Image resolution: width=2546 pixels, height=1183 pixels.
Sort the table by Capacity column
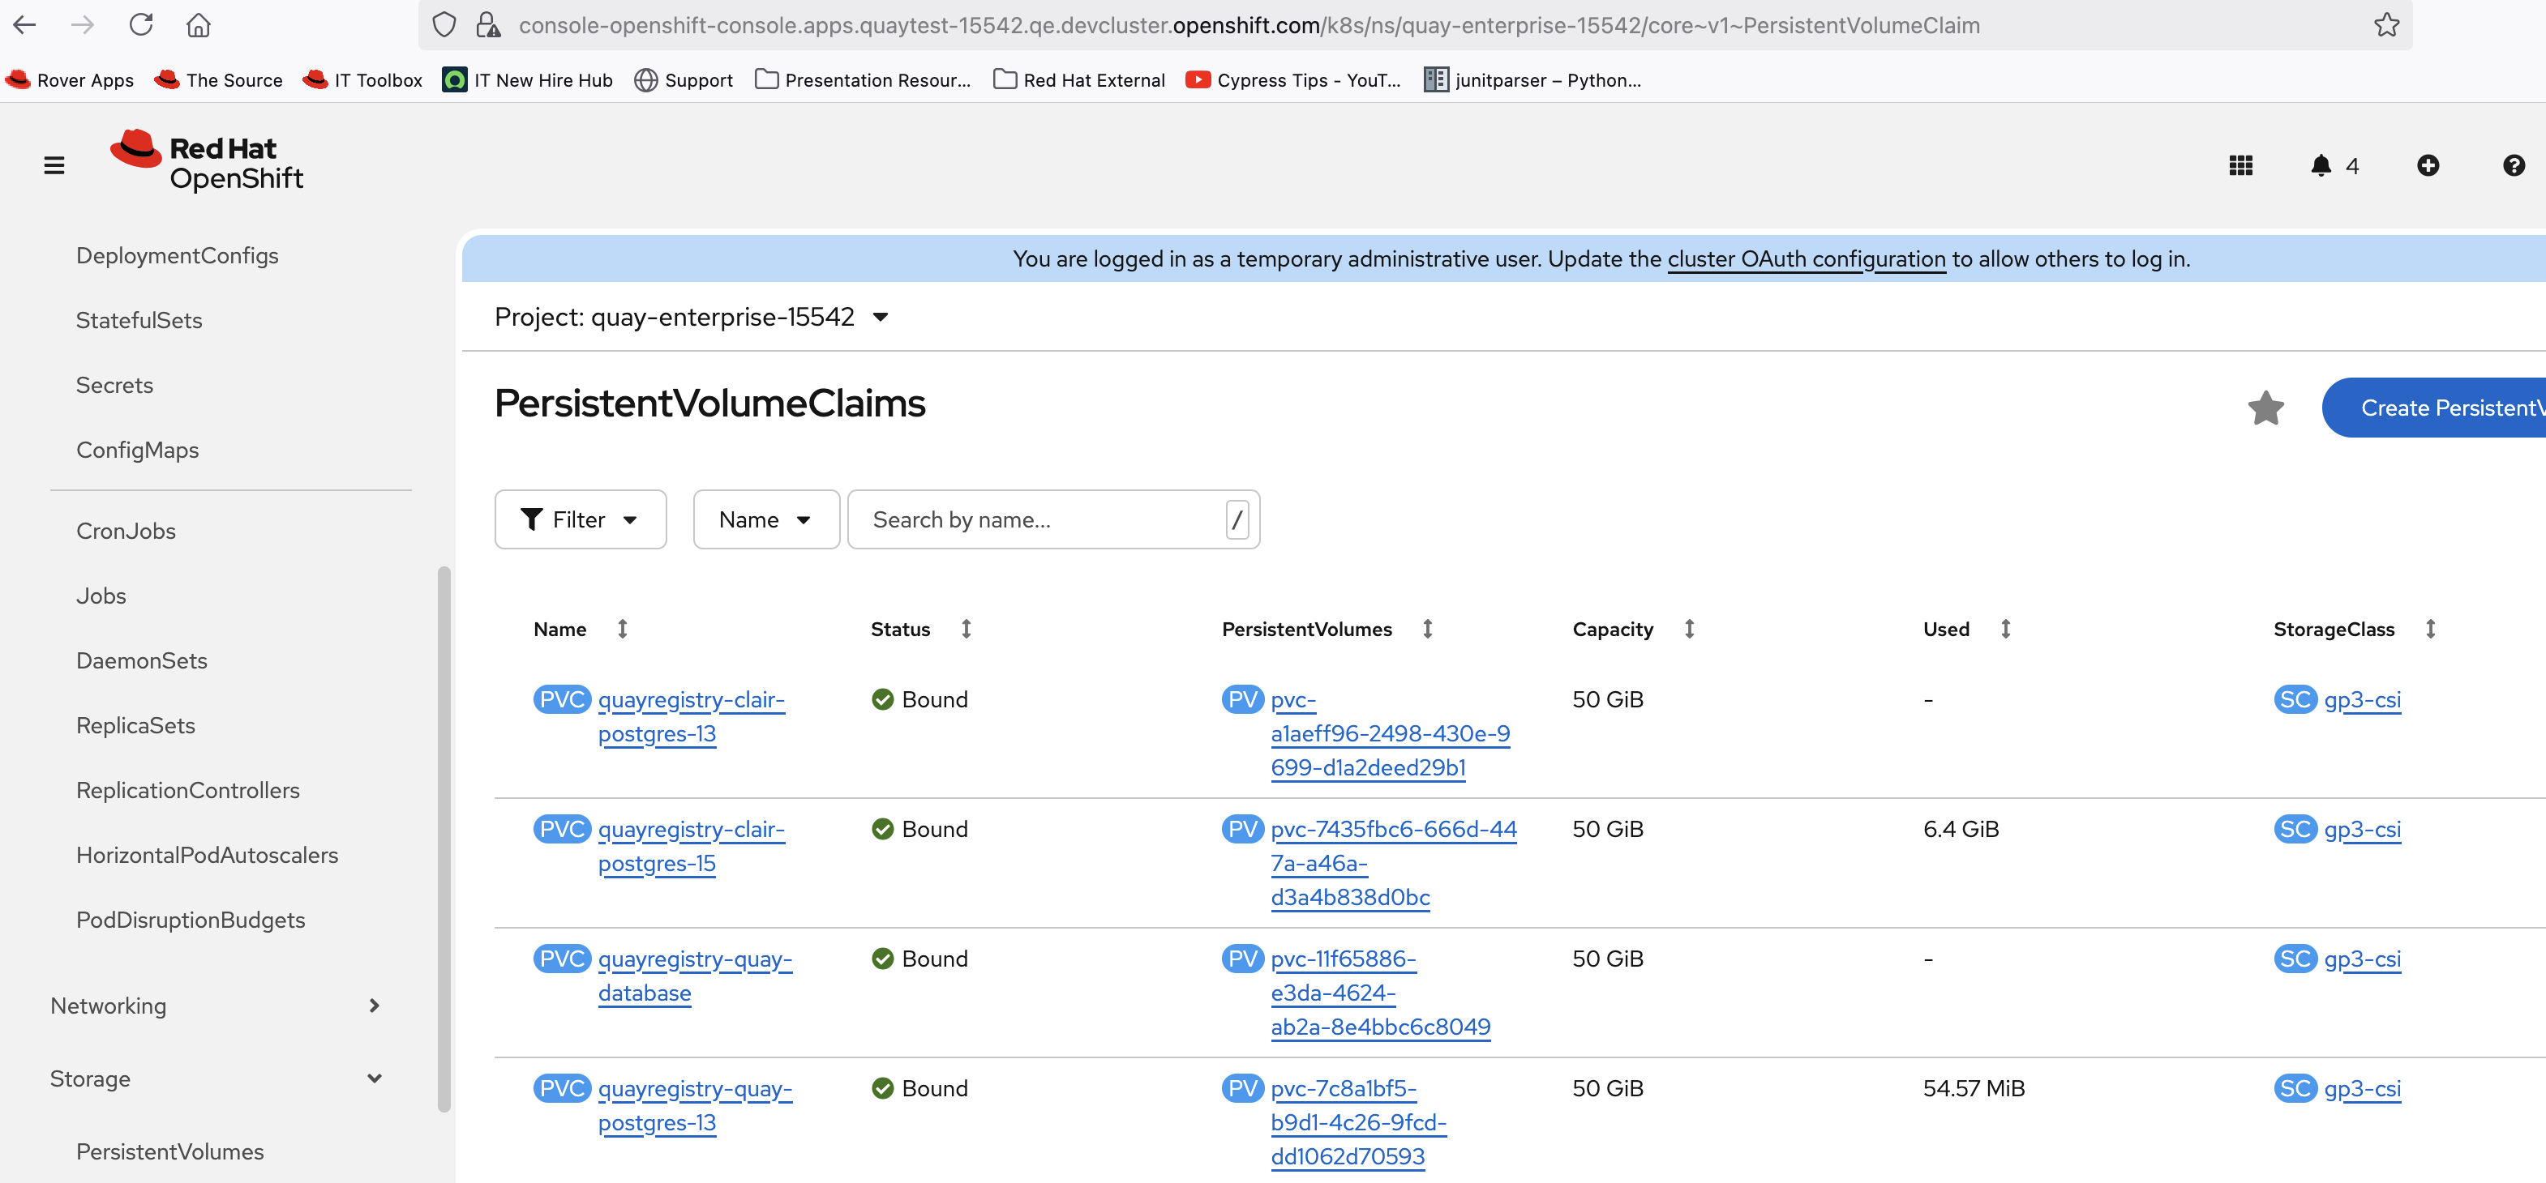(1612, 629)
